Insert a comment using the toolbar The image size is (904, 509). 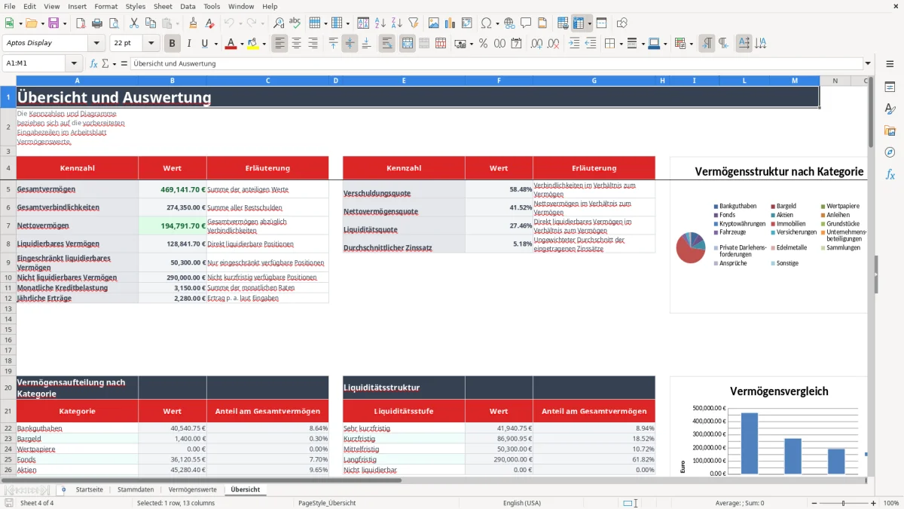click(526, 23)
